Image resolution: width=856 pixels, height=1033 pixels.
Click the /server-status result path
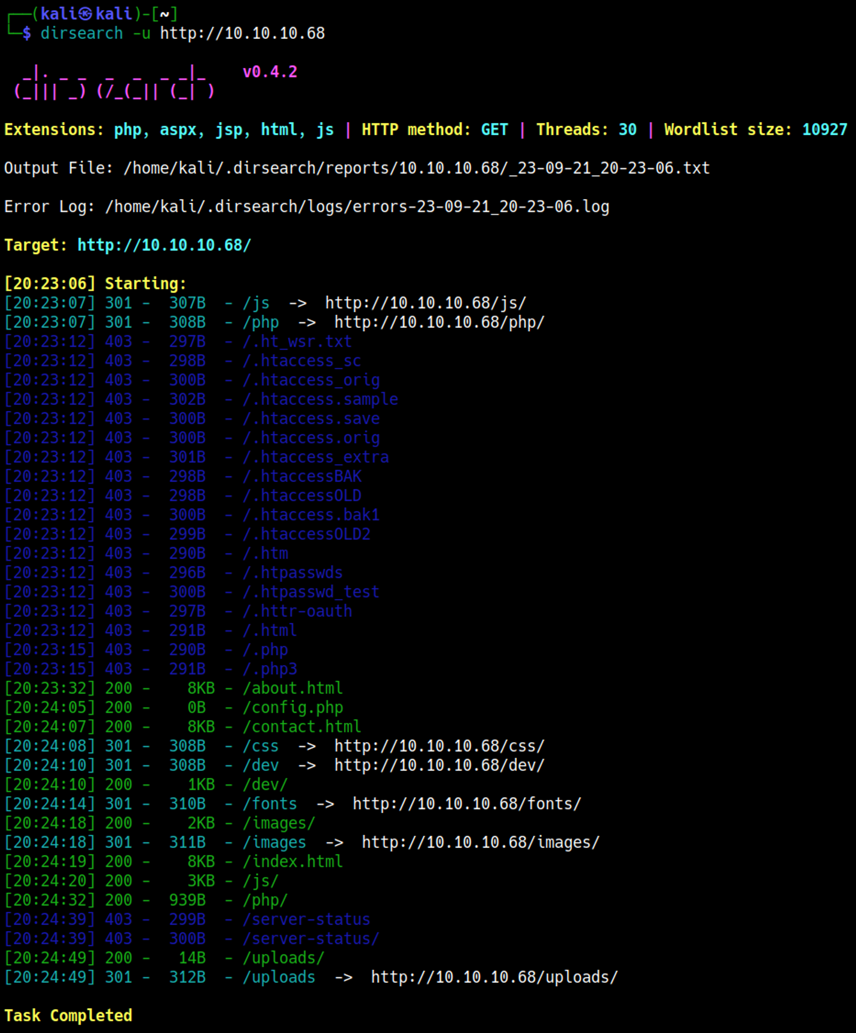(306, 919)
